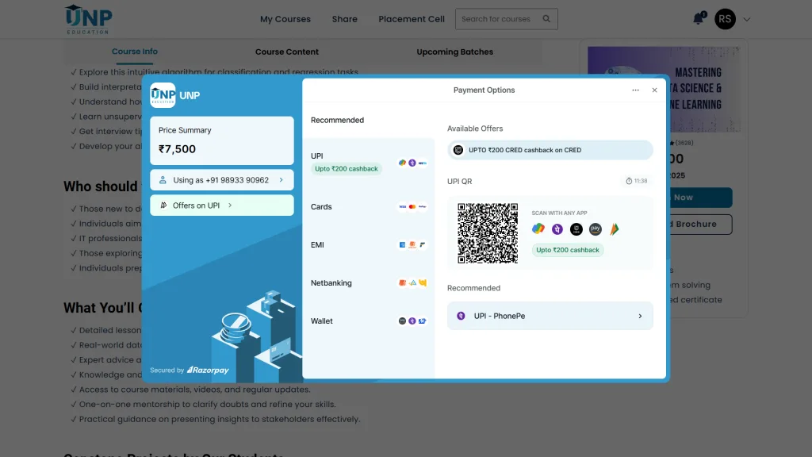This screenshot has height=457, width=812.
Task: Click the user icon beside the phone number
Action: coord(163,180)
